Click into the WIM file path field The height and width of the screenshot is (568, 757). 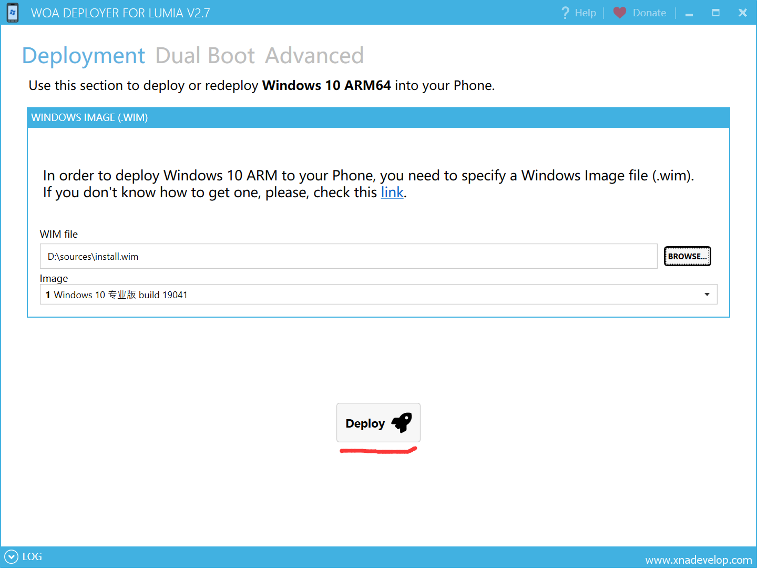[348, 257]
